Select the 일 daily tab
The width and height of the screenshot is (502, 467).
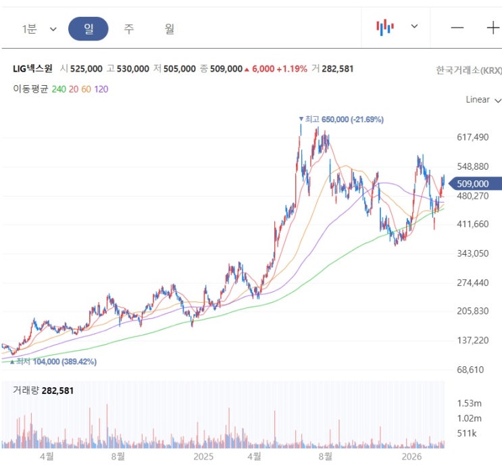[x=88, y=29]
